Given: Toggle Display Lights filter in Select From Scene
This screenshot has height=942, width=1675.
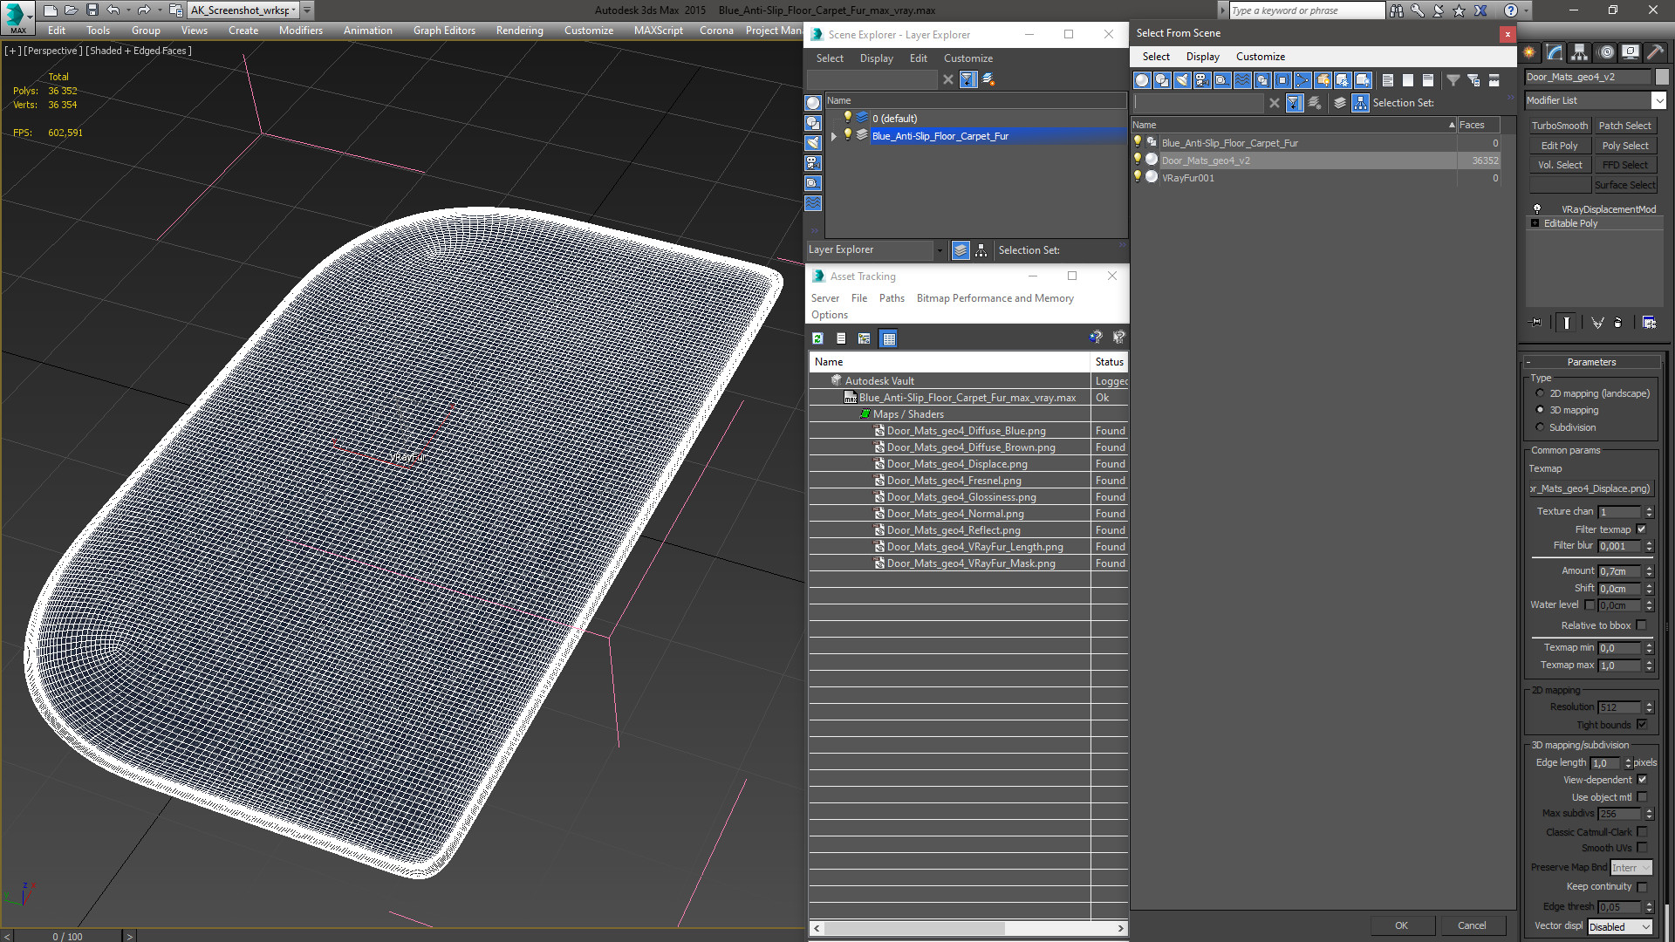Looking at the screenshot, I should tap(1181, 80).
